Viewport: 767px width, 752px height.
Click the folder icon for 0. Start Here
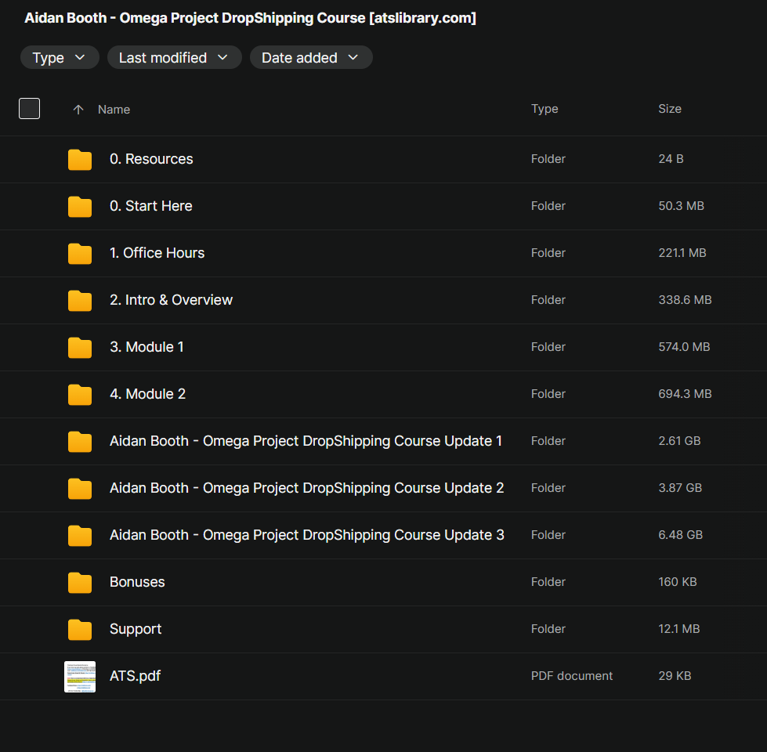(80, 206)
